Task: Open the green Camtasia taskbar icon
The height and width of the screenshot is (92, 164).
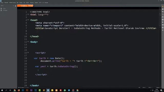Action: tap(40, 90)
